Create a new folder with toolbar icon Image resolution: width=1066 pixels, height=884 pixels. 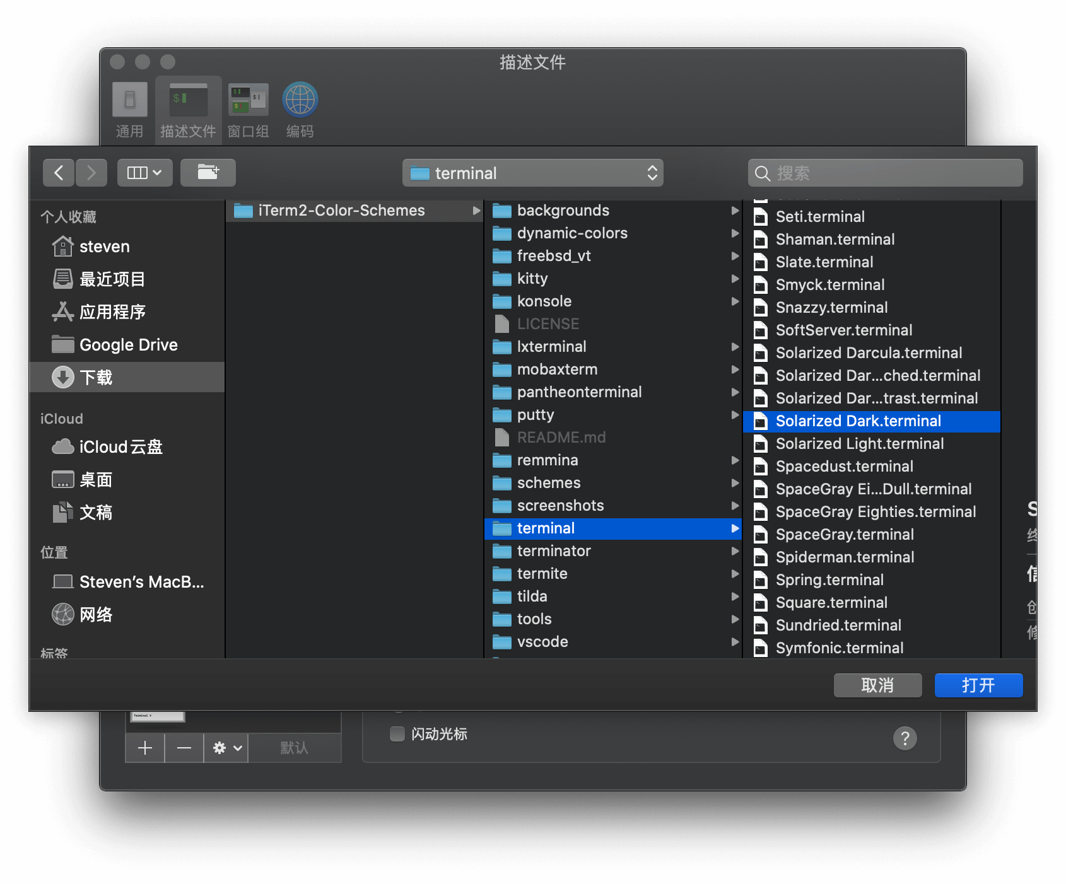click(x=208, y=173)
